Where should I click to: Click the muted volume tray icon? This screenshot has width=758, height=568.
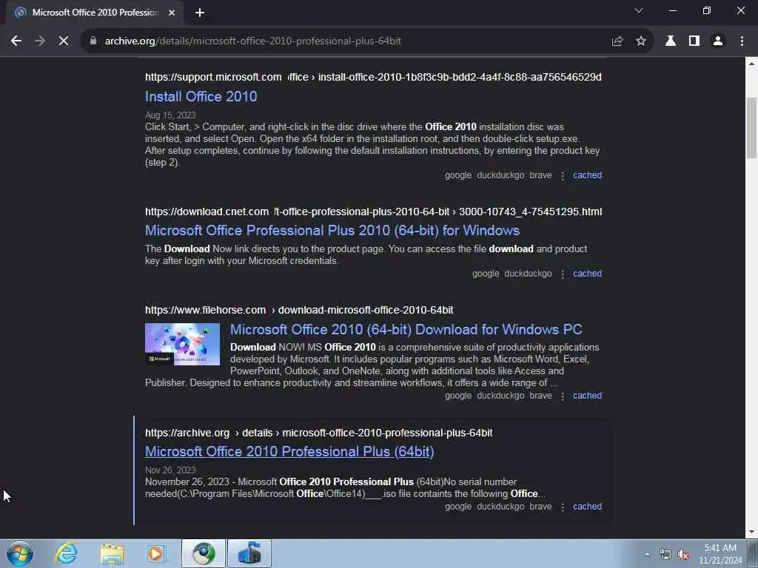pyautogui.click(x=683, y=555)
